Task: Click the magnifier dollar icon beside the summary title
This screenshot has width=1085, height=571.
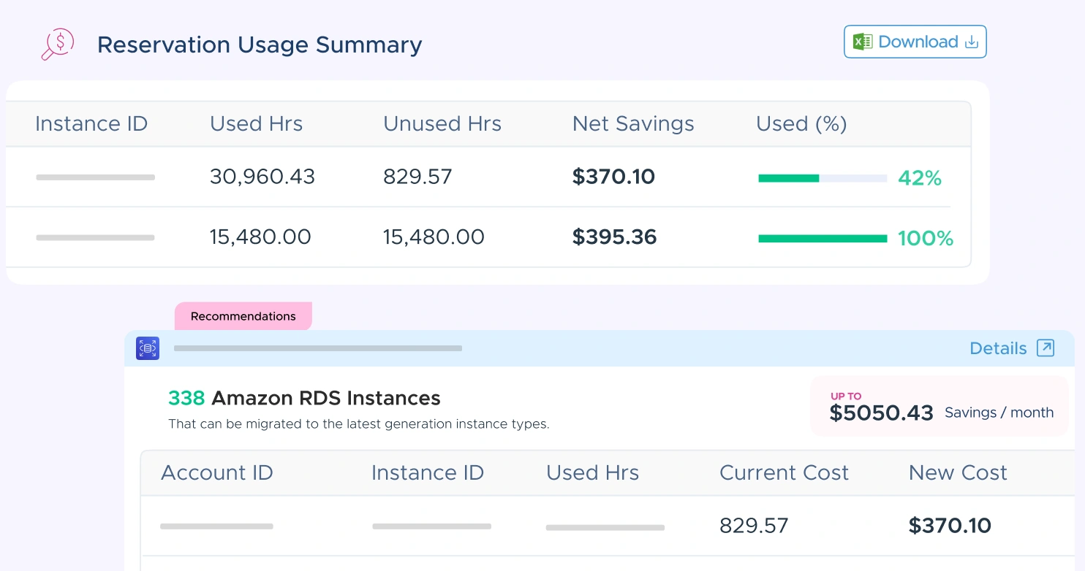Action: 57,45
